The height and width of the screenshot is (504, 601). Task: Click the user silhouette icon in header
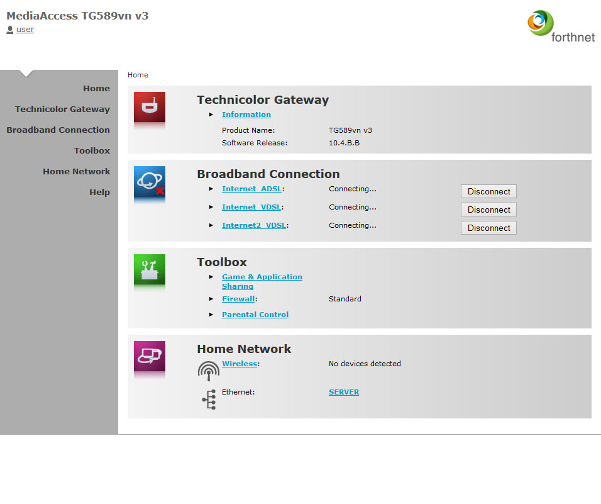(10, 30)
